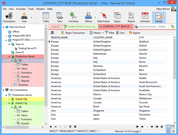Screen dimensions: 178x135
Task: Expand Tables under cloud Production Server HR
Action: (x=15, y=65)
